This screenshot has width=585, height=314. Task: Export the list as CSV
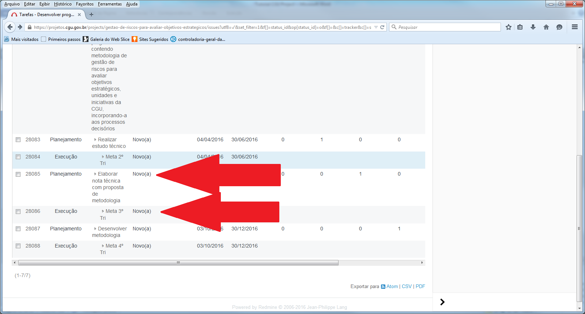point(407,287)
